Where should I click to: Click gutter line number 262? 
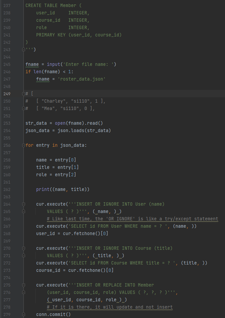pyautogui.click(x=7, y=189)
